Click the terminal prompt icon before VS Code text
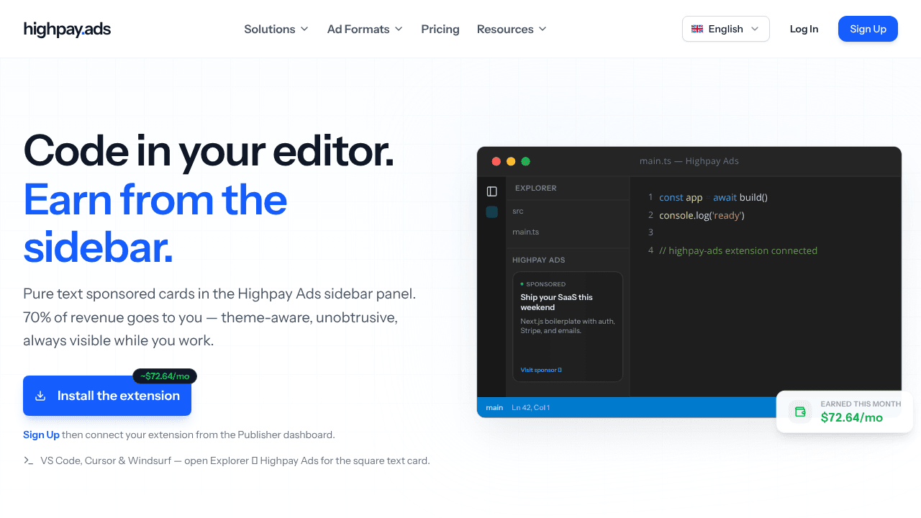This screenshot has height=518, width=921. coord(28,460)
